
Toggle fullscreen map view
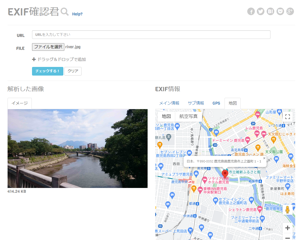pyautogui.click(x=288, y=117)
